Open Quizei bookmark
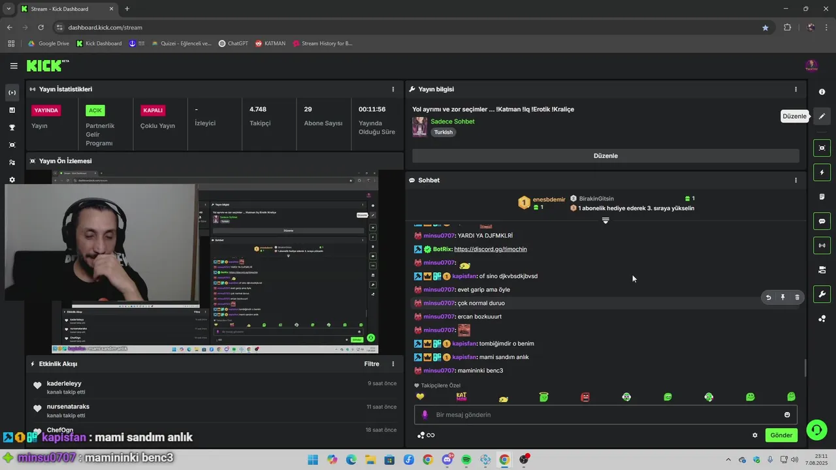836x470 pixels. [x=182, y=44]
